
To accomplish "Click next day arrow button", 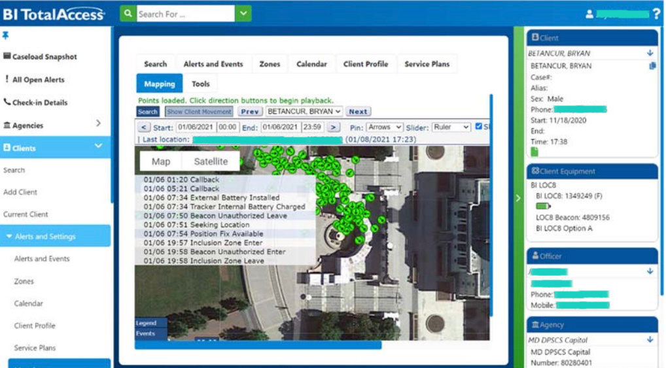I will [334, 127].
